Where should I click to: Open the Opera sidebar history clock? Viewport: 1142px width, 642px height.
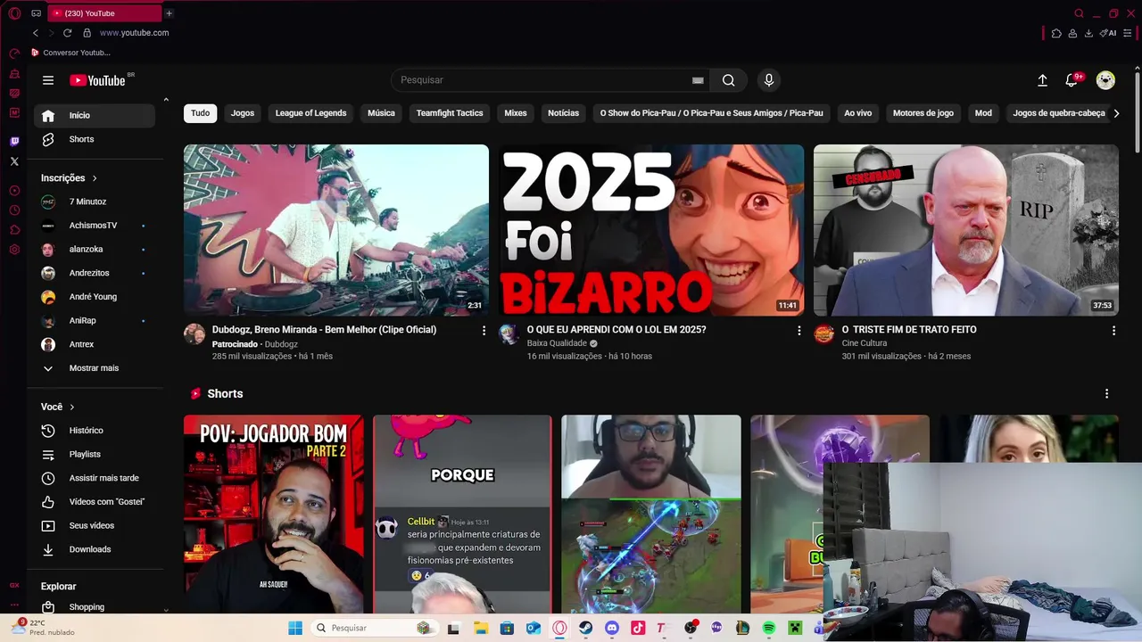[14, 210]
